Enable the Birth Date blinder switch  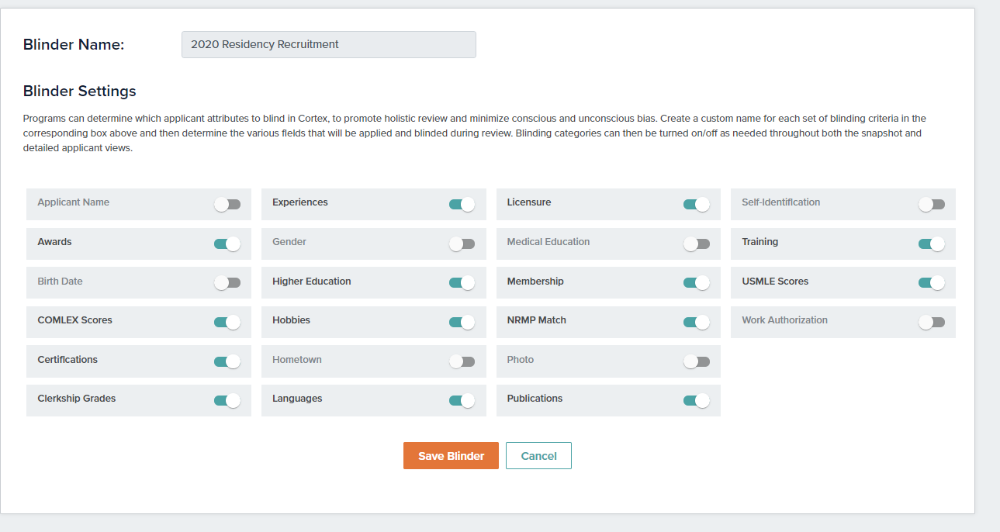click(227, 283)
